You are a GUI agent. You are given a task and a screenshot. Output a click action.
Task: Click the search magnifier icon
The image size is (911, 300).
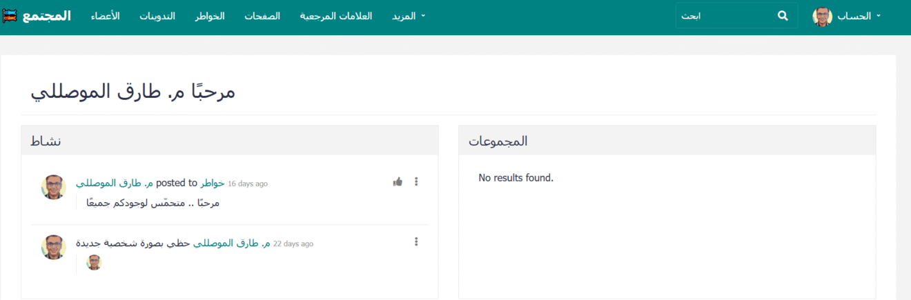click(783, 15)
